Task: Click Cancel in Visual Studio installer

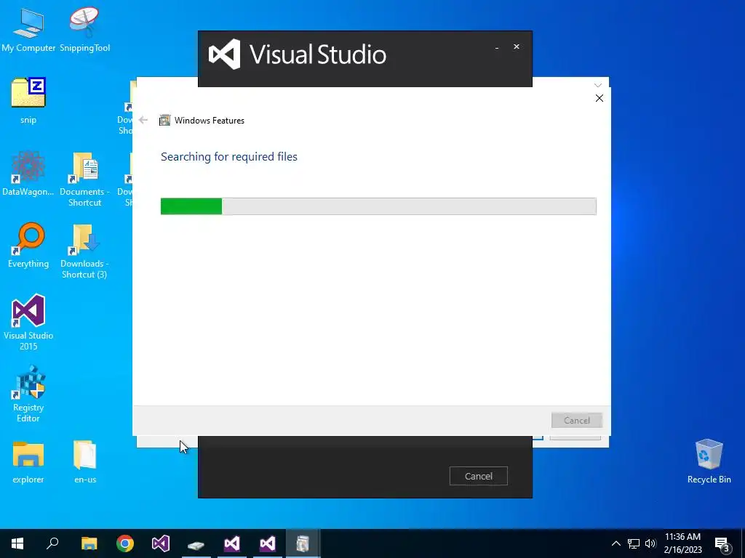Action: (x=479, y=476)
